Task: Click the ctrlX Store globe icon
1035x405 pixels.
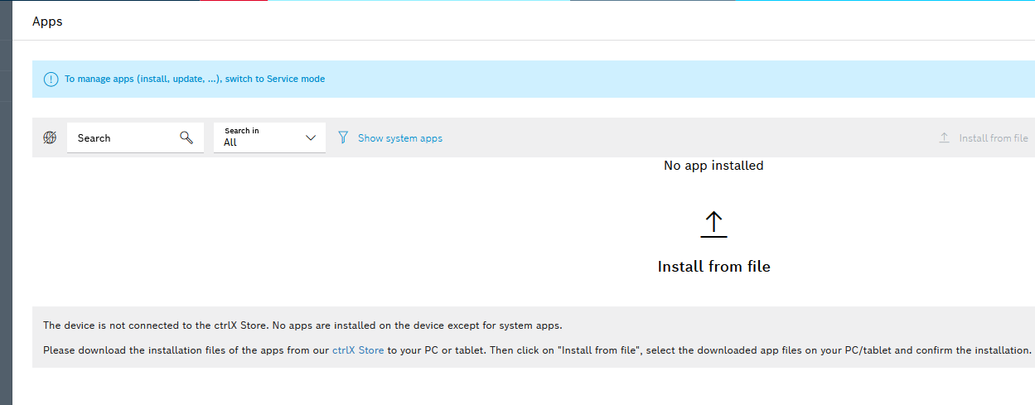Action: coord(50,138)
